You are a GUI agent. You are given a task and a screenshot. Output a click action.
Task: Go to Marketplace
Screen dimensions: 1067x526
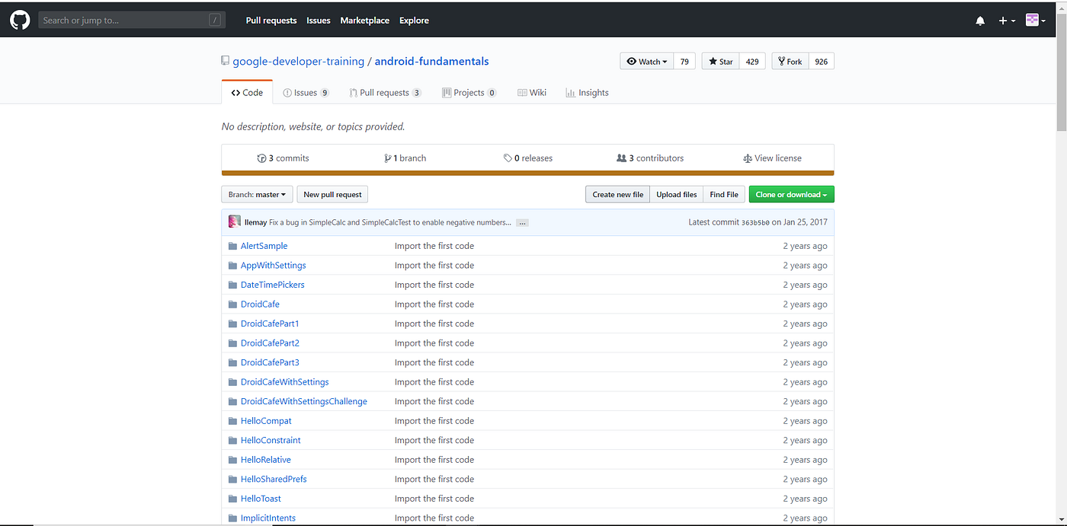[365, 21]
